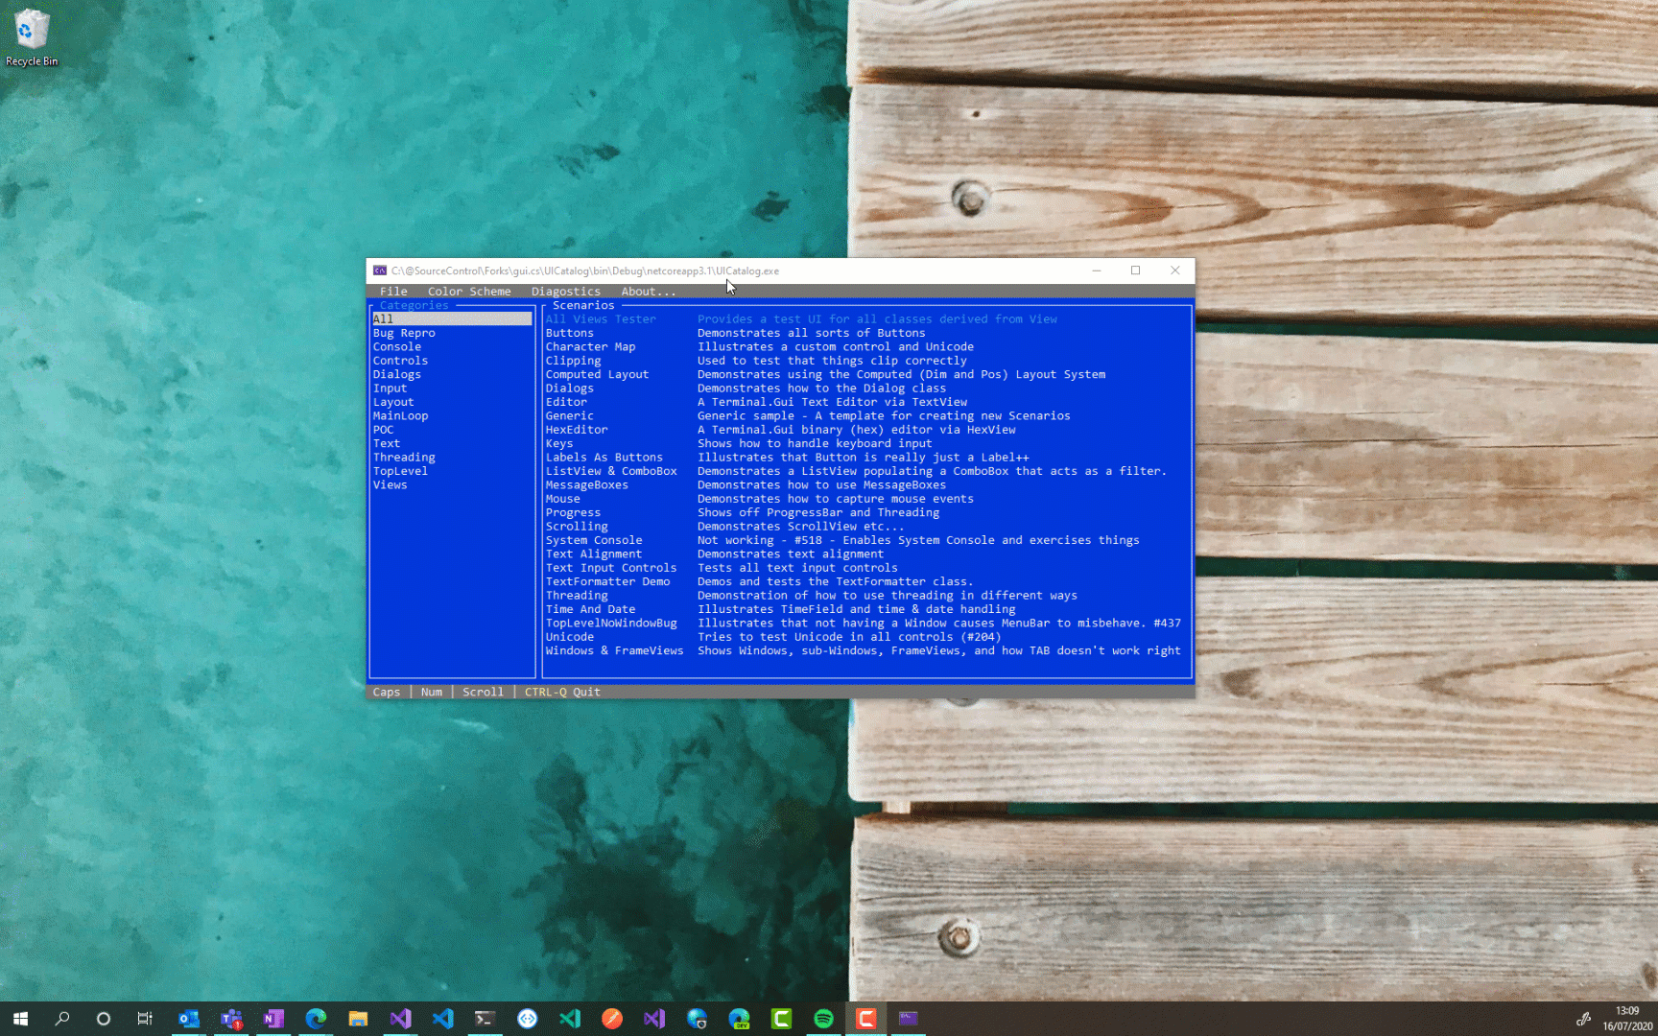Open the teal VS Code-style taskbar icon
This screenshot has width=1658, height=1036.
[570, 1019]
